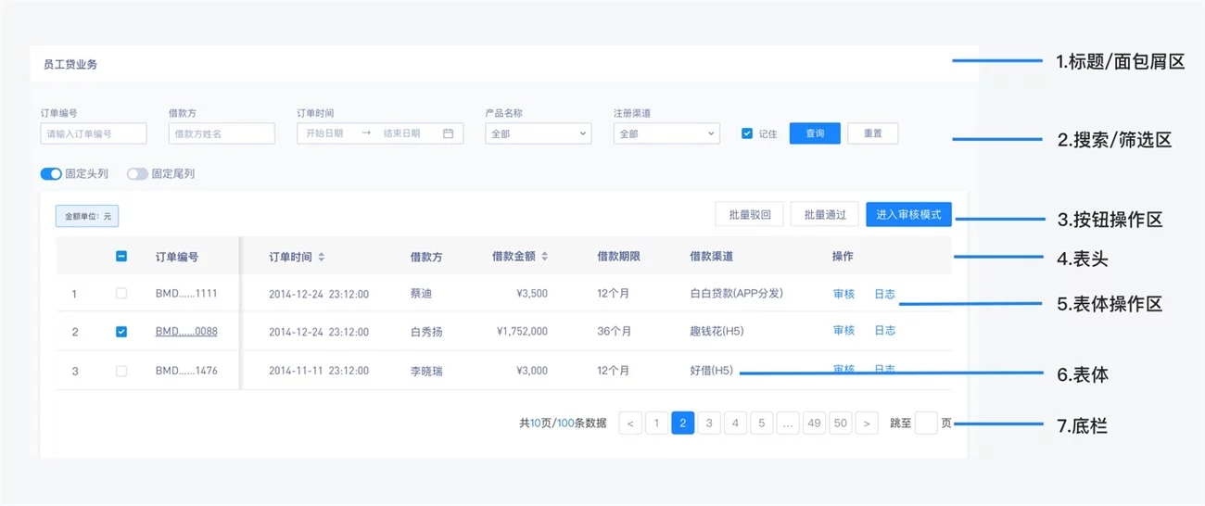The width and height of the screenshot is (1205, 506).
Task: Select page 3 in pagination
Action: [709, 424]
